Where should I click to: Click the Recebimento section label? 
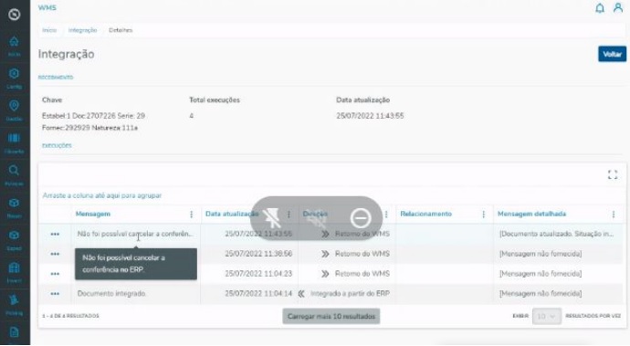tap(56, 78)
